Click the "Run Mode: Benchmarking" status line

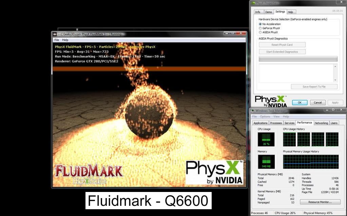(110, 57)
